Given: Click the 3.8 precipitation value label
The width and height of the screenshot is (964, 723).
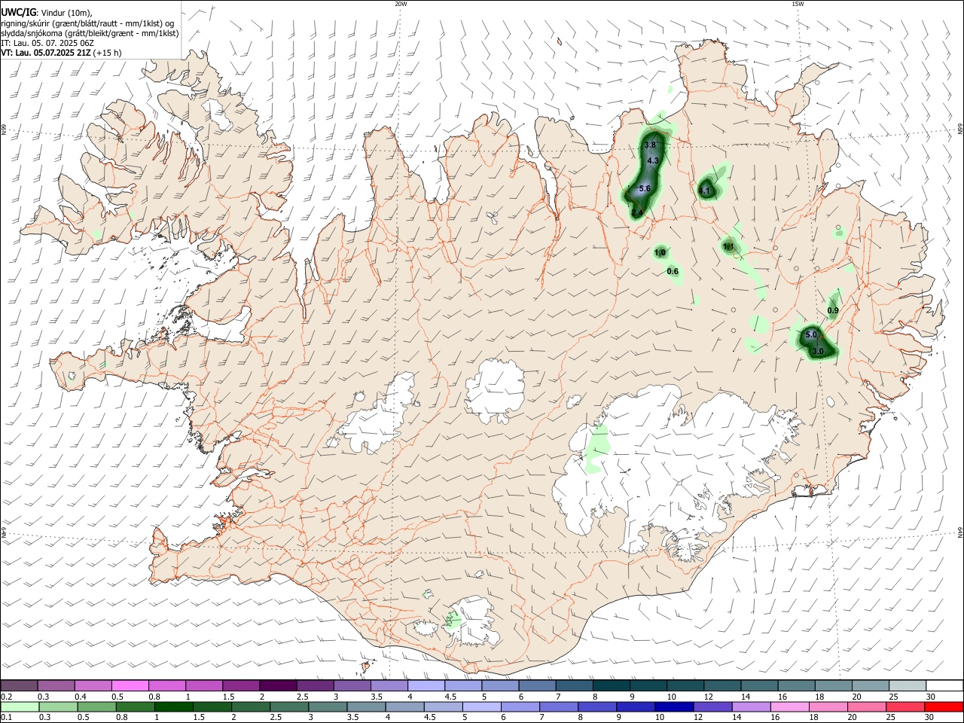Looking at the screenshot, I should 651,145.
